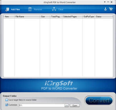Minimize the converter window
The width and height of the screenshot is (116, 110).
108,2
